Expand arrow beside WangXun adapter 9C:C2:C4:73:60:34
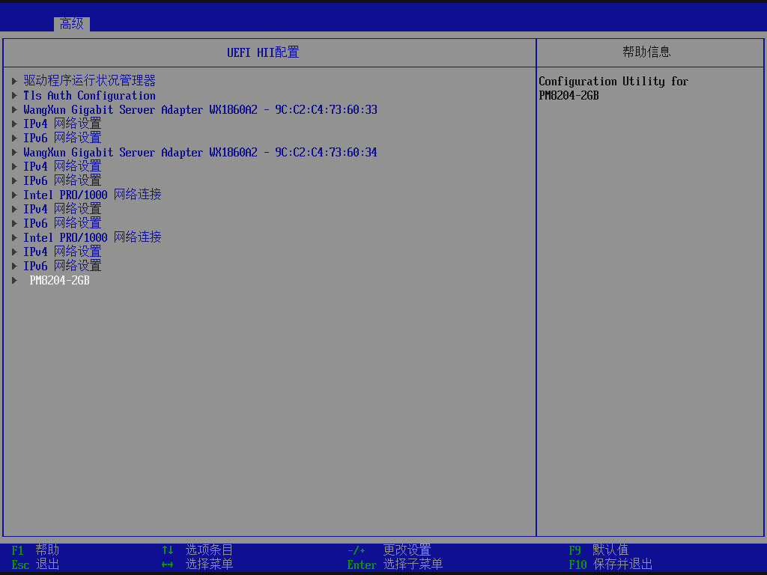The width and height of the screenshot is (767, 575). (15, 152)
